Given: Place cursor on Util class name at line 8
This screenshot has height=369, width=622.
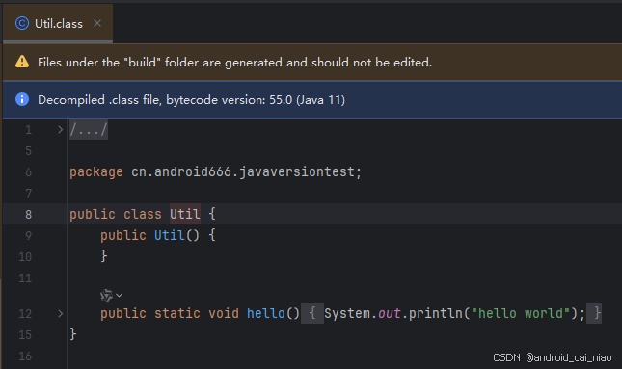Looking at the screenshot, I should pos(185,214).
